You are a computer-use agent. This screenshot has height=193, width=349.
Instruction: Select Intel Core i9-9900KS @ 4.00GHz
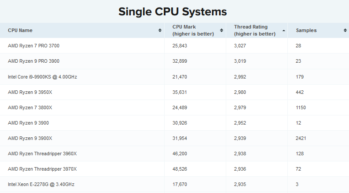click(42, 77)
